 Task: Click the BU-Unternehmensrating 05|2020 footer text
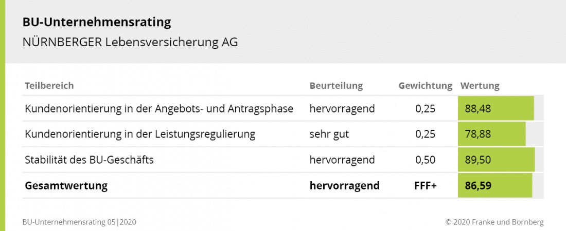click(79, 222)
